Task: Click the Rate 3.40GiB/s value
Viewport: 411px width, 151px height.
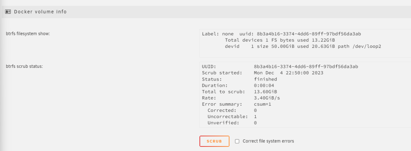Action: pyautogui.click(x=267, y=98)
